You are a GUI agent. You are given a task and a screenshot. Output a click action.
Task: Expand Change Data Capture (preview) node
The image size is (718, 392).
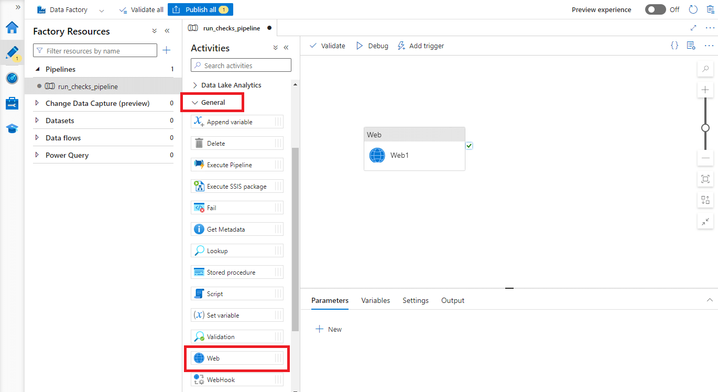point(37,103)
